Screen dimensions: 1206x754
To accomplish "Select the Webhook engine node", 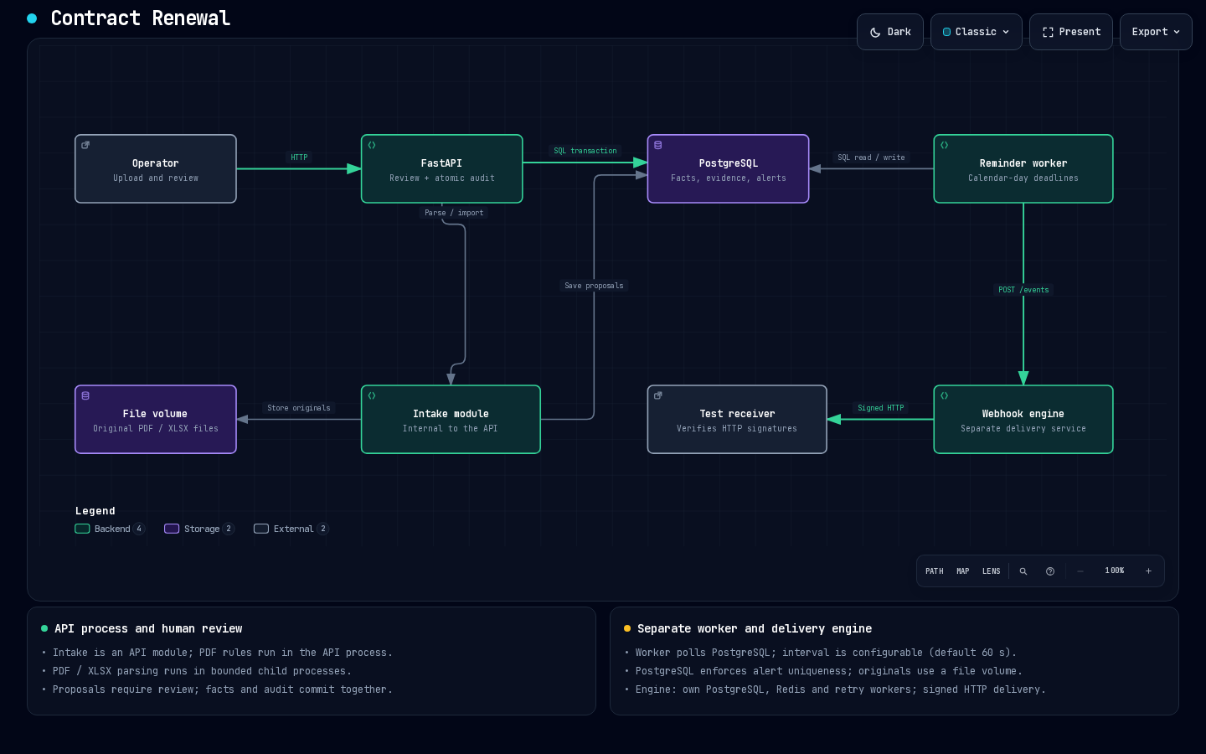I will pyautogui.click(x=1023, y=419).
